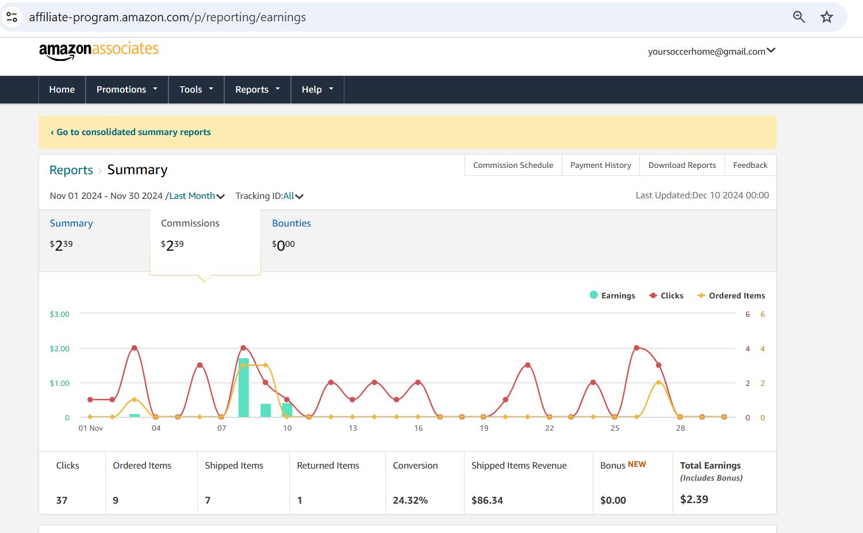The width and height of the screenshot is (863, 533).
Task: Click the Summary page heading
Action: 137,170
